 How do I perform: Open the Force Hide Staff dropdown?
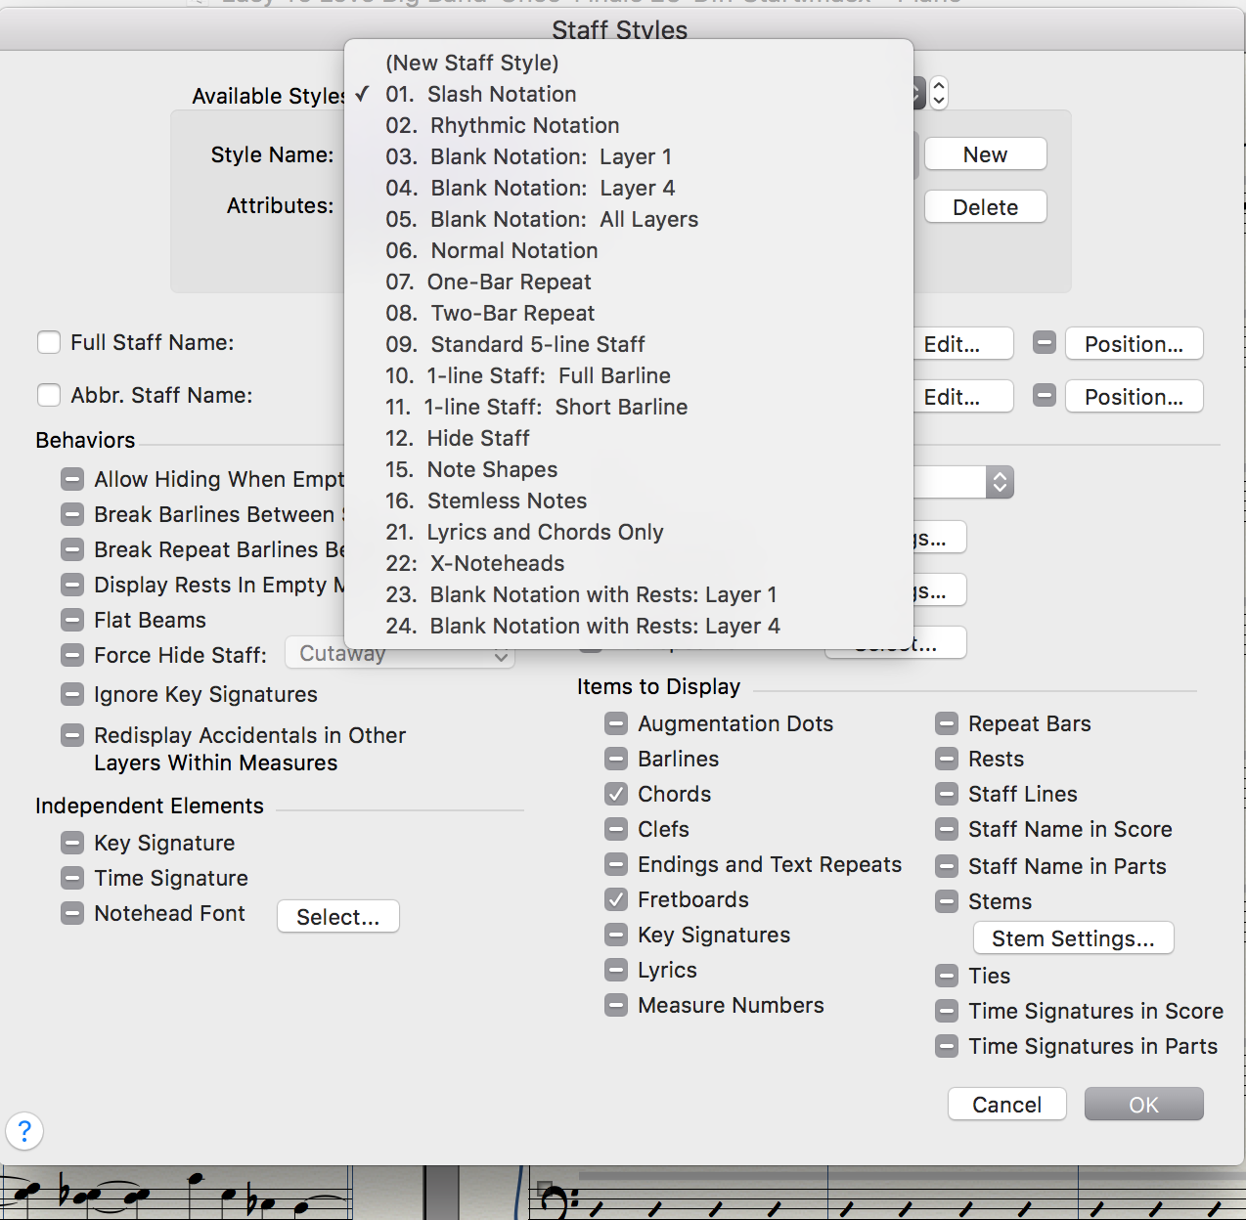click(399, 653)
